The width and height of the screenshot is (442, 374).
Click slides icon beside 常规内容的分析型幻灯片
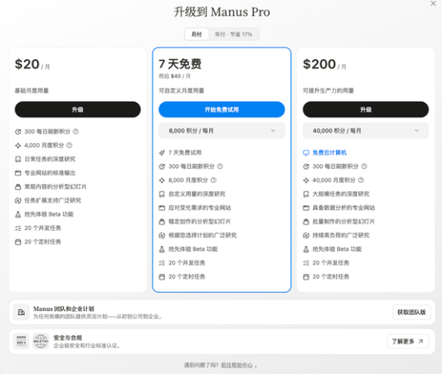(x=18, y=187)
